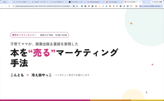Click the speaker name こんとも
Screen dimensions: 164x101
pyautogui.click(x=17, y=75)
